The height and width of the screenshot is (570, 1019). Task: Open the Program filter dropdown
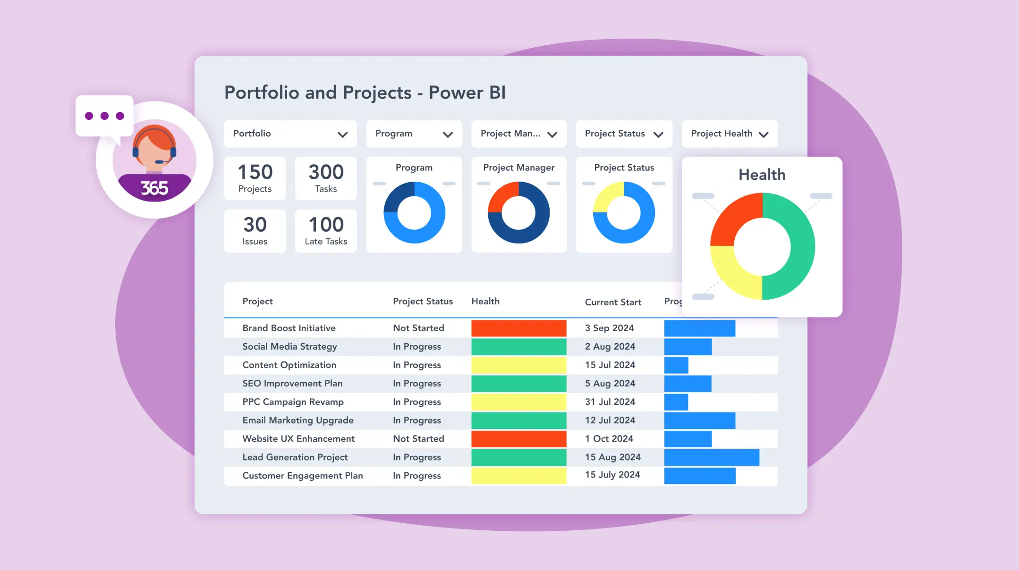(413, 134)
